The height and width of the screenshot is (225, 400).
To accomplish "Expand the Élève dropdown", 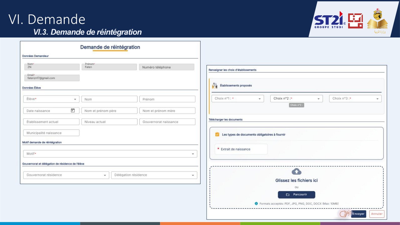I will coord(51,99).
